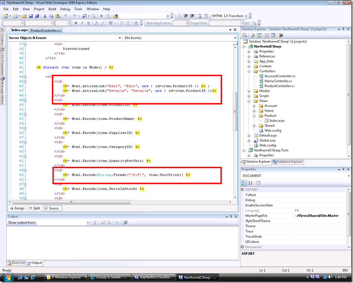
Task: Click the Save All toolbar icon
Action: click(37, 16)
